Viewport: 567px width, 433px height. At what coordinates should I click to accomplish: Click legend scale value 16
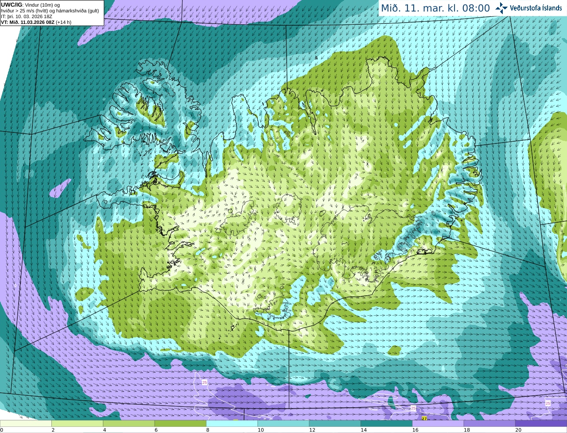point(415,430)
